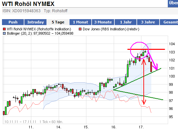Click the 100 price axis label
The width and height of the screenshot is (178, 130).
pyautogui.click(x=172, y=76)
